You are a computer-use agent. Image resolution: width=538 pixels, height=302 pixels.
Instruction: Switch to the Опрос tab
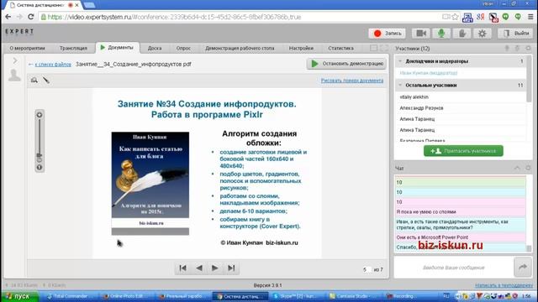pyautogui.click(x=183, y=49)
